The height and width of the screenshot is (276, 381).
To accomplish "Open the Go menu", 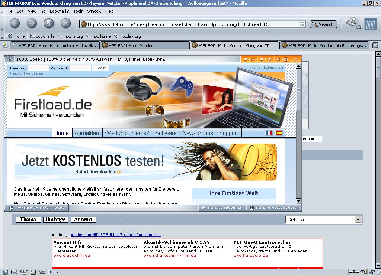I will 43,11.
